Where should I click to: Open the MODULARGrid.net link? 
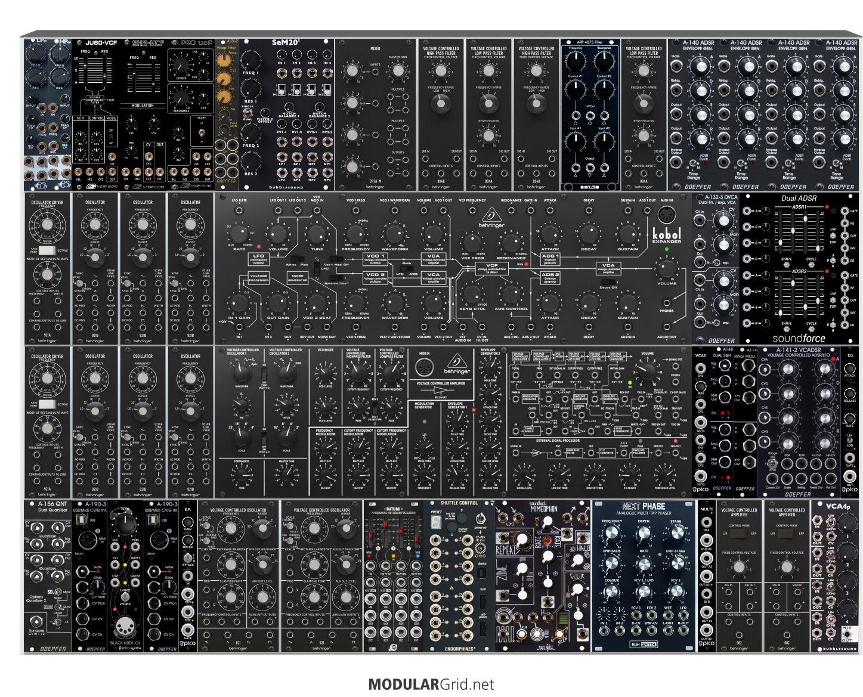pos(431,684)
